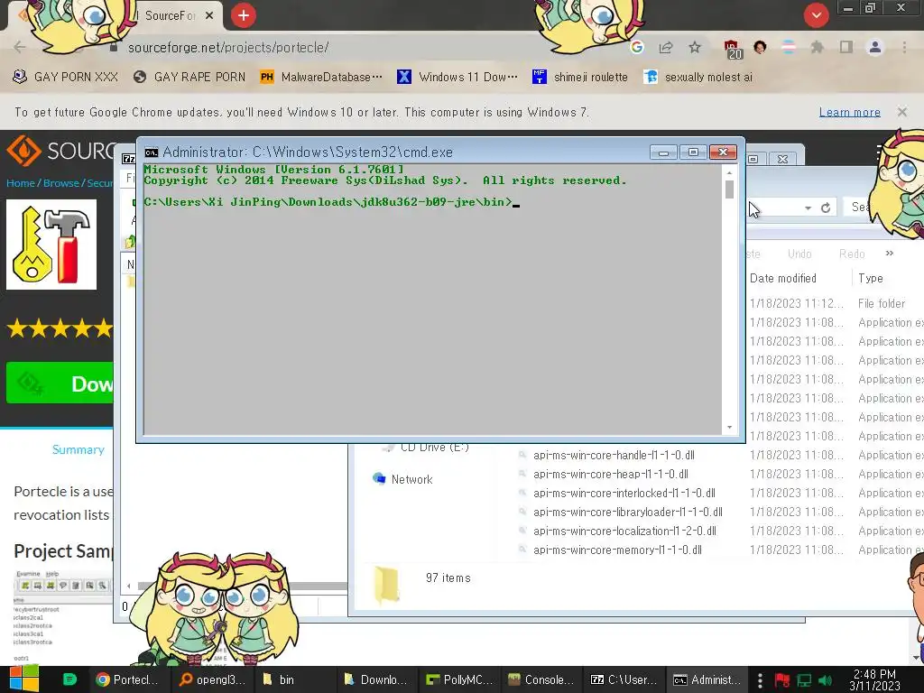Click the 7-Zip window's horizontal scrollbar
This screenshot has height=693, width=924.
pyautogui.click(x=242, y=586)
